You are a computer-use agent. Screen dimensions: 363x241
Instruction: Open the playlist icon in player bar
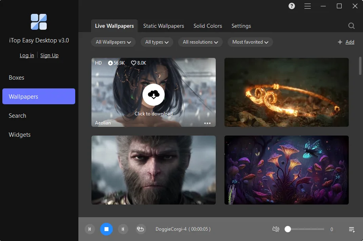pos(352,230)
